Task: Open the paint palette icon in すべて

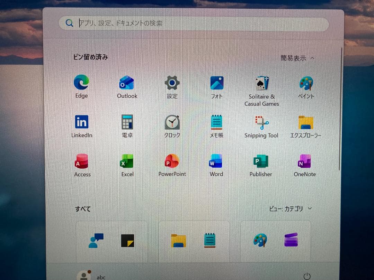Action: tap(260, 240)
